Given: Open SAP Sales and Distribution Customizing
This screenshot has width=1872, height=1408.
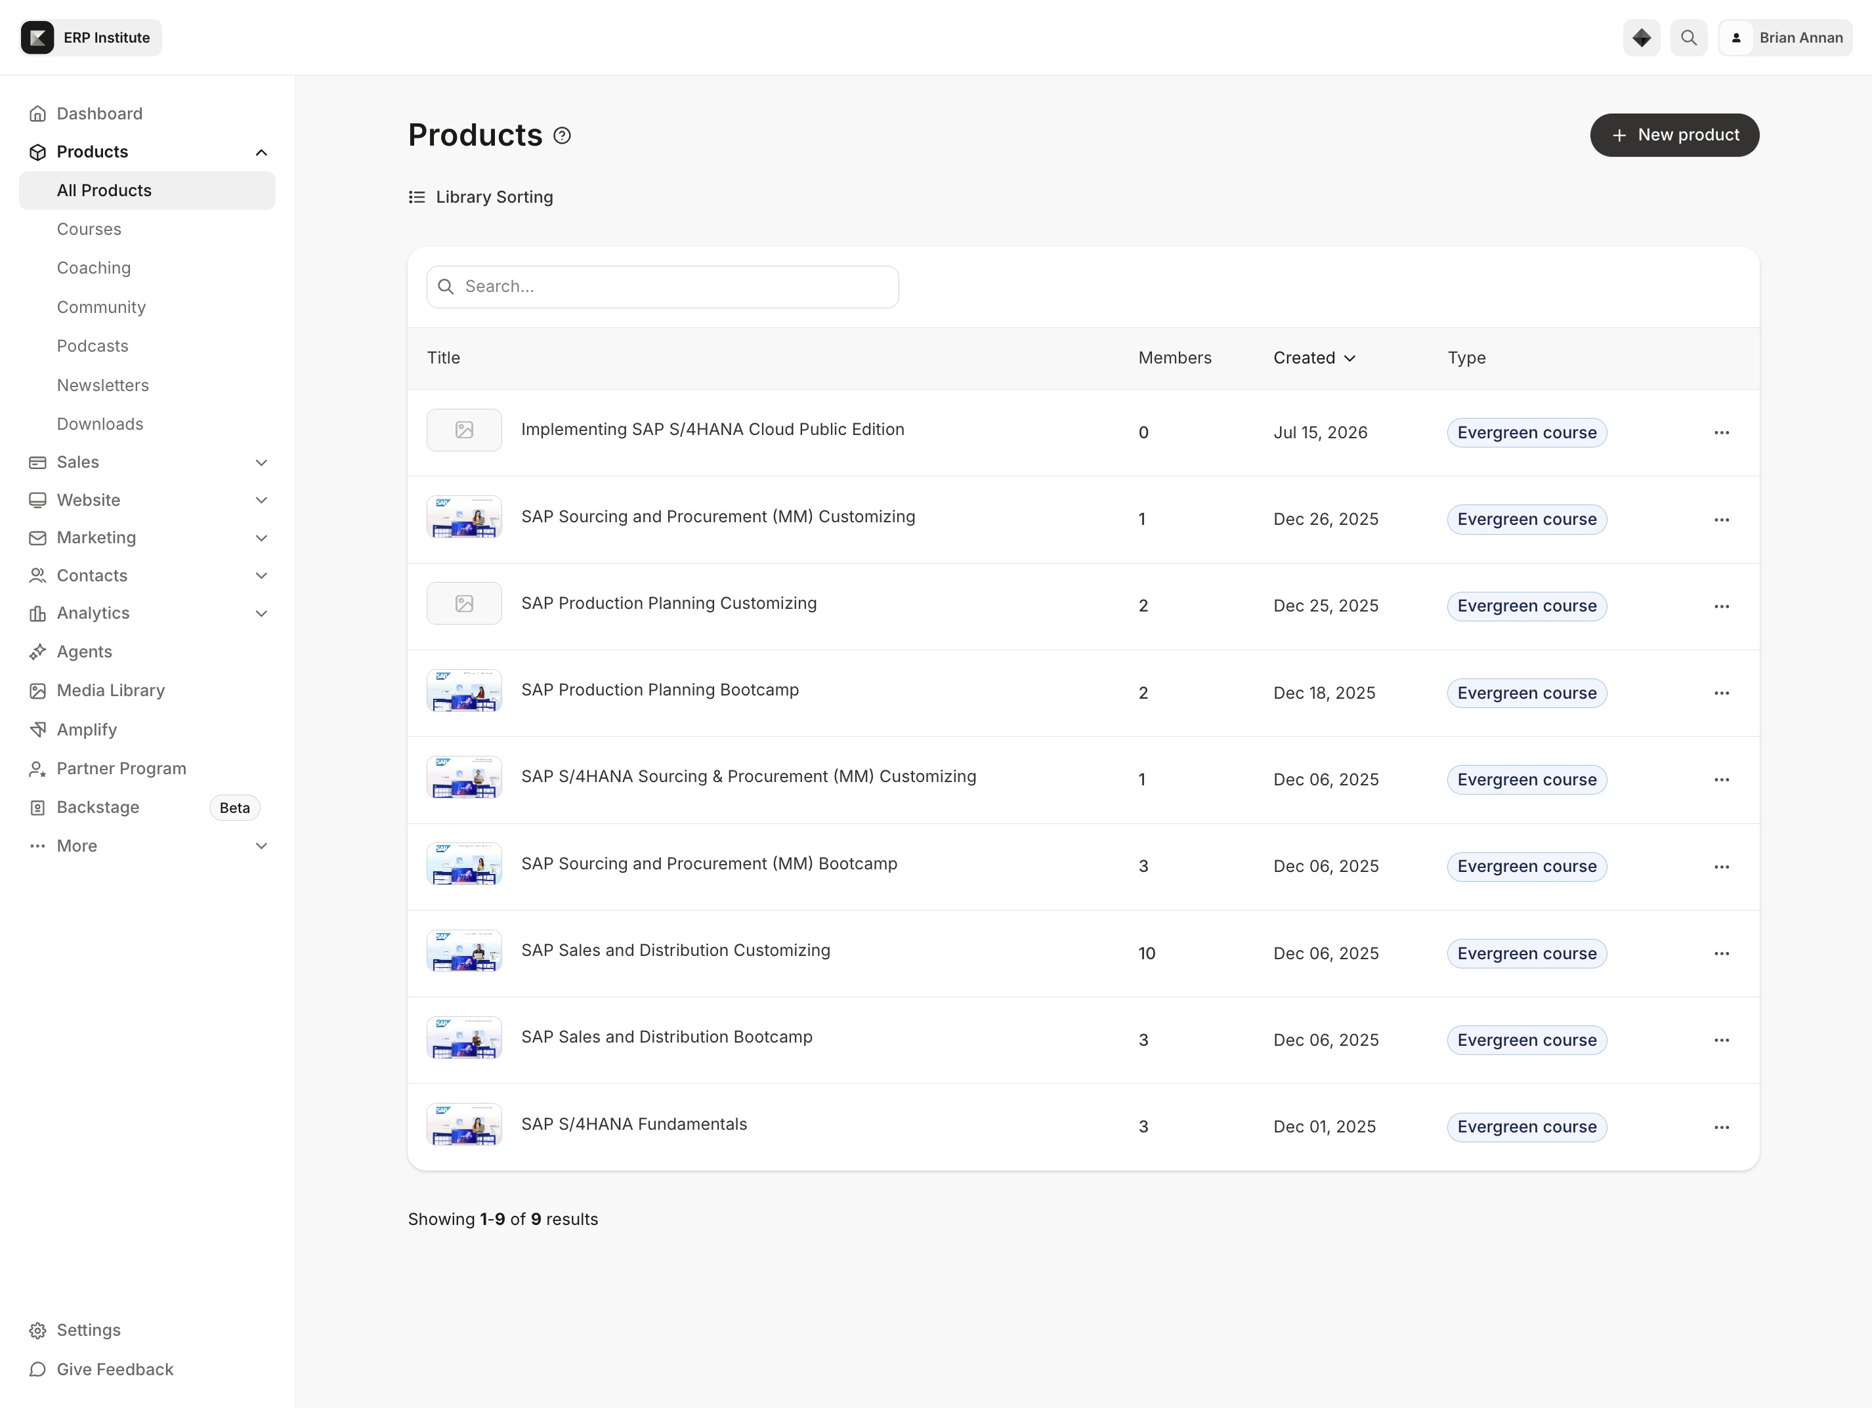Looking at the screenshot, I should 675,950.
